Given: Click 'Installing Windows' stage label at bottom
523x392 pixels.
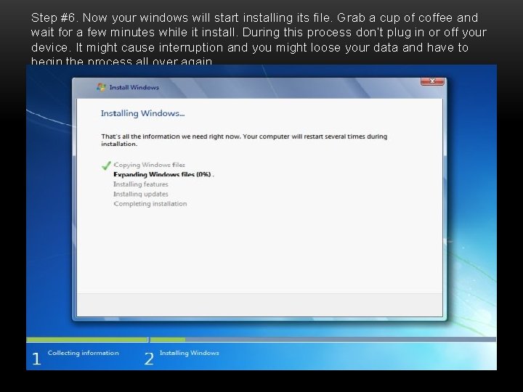Looking at the screenshot, I should [190, 353].
